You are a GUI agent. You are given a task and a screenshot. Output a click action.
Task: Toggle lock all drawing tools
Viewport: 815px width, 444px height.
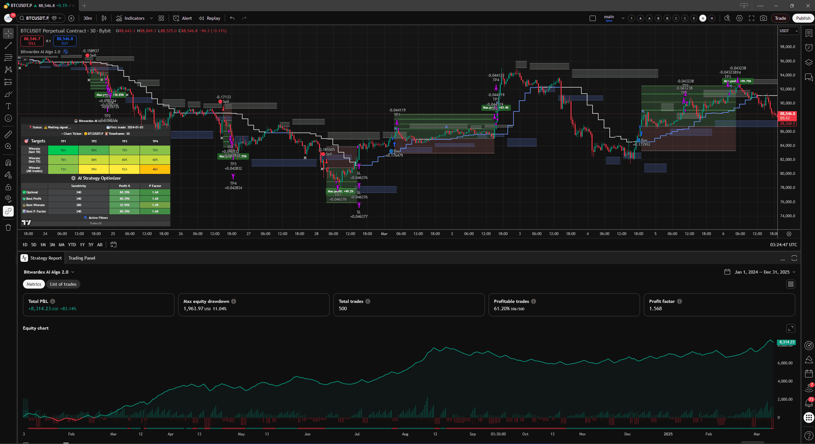coord(8,187)
